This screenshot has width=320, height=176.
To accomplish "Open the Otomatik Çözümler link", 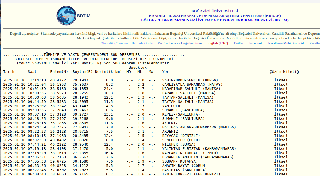I will coord(114,43).
